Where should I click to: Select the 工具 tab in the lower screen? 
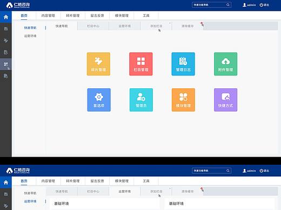(146, 181)
